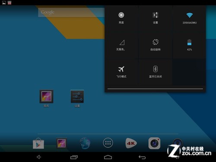Toggle airplane mode tile

[x=121, y=72]
